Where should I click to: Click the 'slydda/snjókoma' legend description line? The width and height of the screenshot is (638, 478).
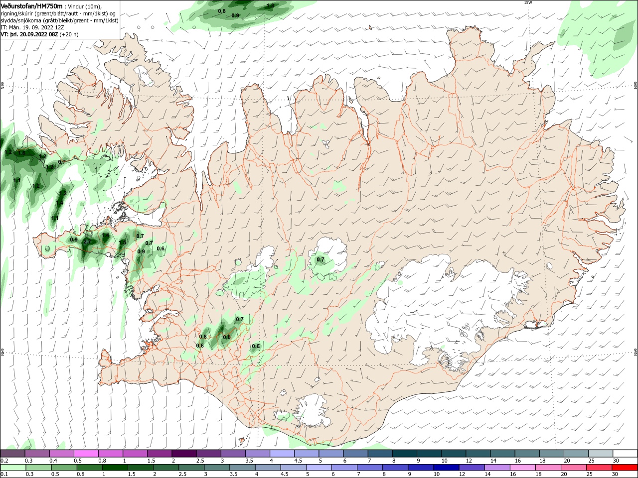click(60, 20)
